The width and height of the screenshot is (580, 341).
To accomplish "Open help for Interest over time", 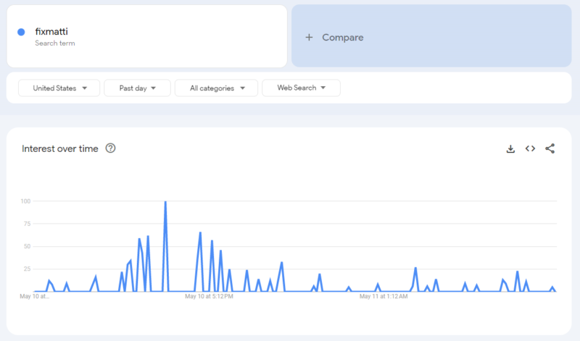I will click(110, 148).
